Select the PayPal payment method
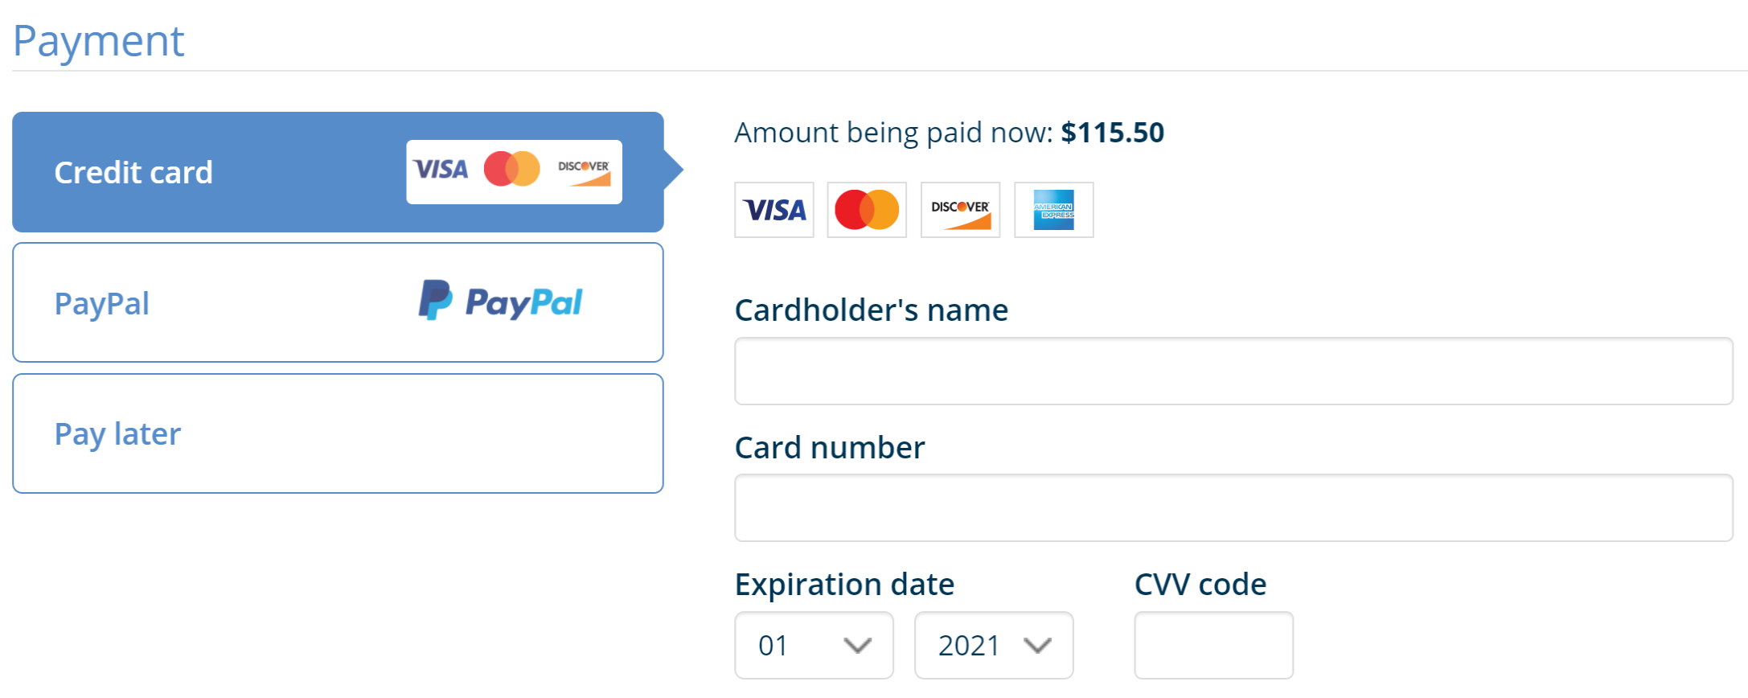The width and height of the screenshot is (1748, 698). pyautogui.click(x=338, y=302)
